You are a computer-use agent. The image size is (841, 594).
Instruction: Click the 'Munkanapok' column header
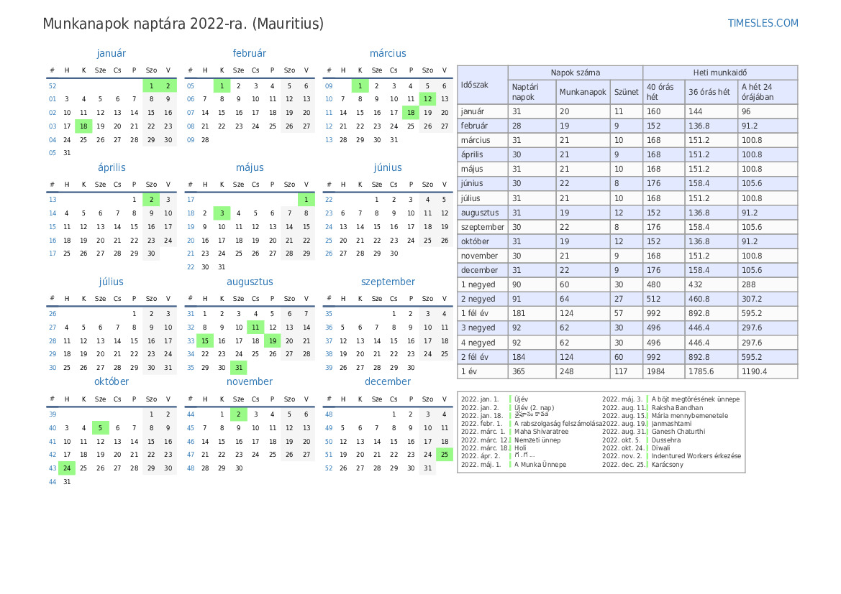(x=583, y=92)
